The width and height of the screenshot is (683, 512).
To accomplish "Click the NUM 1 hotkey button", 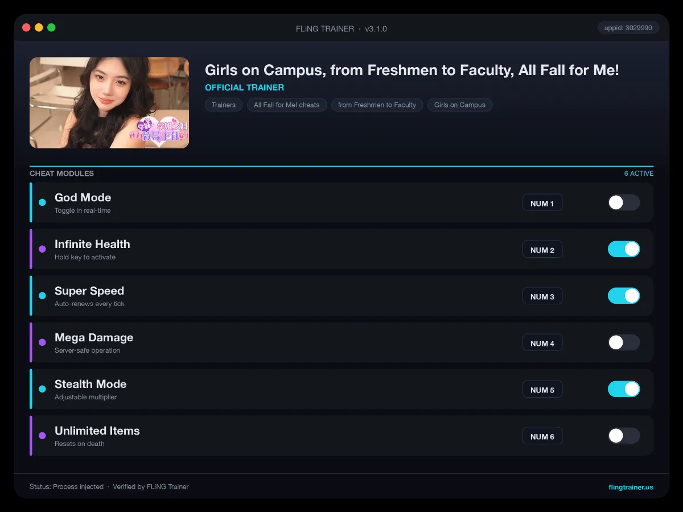I will pyautogui.click(x=542, y=203).
